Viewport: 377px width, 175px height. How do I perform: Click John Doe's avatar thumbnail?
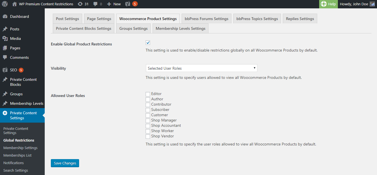[x=372, y=4]
